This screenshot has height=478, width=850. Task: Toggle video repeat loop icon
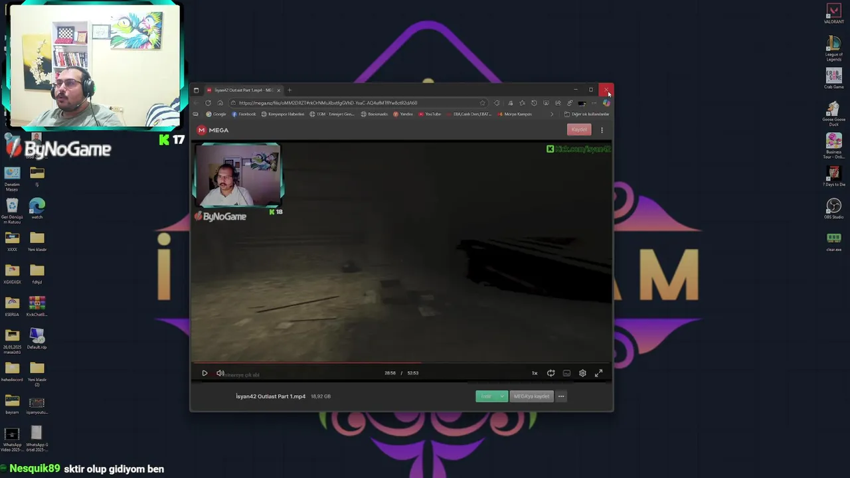coord(551,373)
